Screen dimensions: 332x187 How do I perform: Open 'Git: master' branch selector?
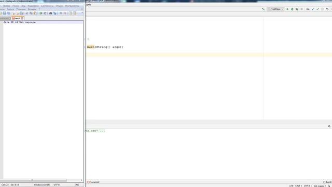[x=320, y=186]
